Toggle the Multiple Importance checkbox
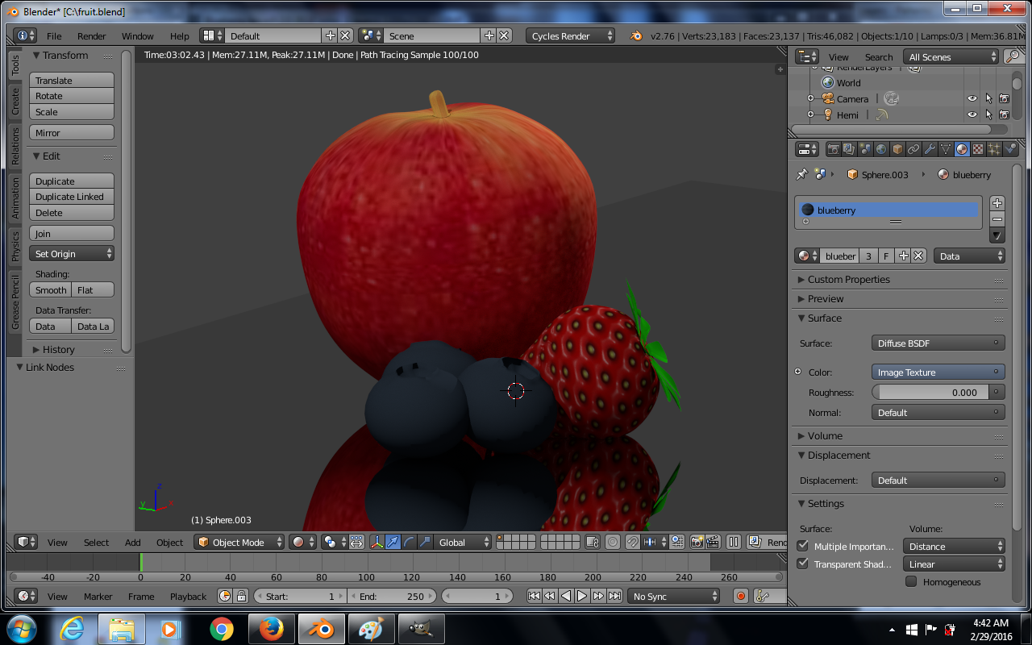This screenshot has width=1032, height=645. tap(802, 546)
